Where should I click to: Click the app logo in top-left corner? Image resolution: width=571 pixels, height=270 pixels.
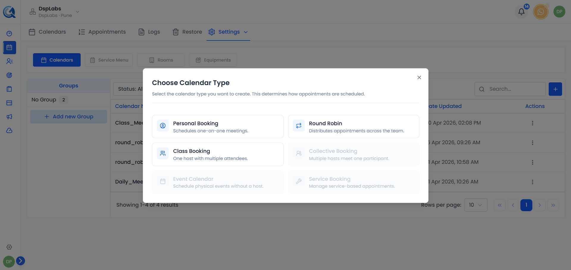9,12
